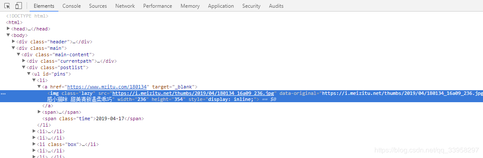483x158 pixels.
Task: Select the html root tag
Action: click(x=14, y=22)
